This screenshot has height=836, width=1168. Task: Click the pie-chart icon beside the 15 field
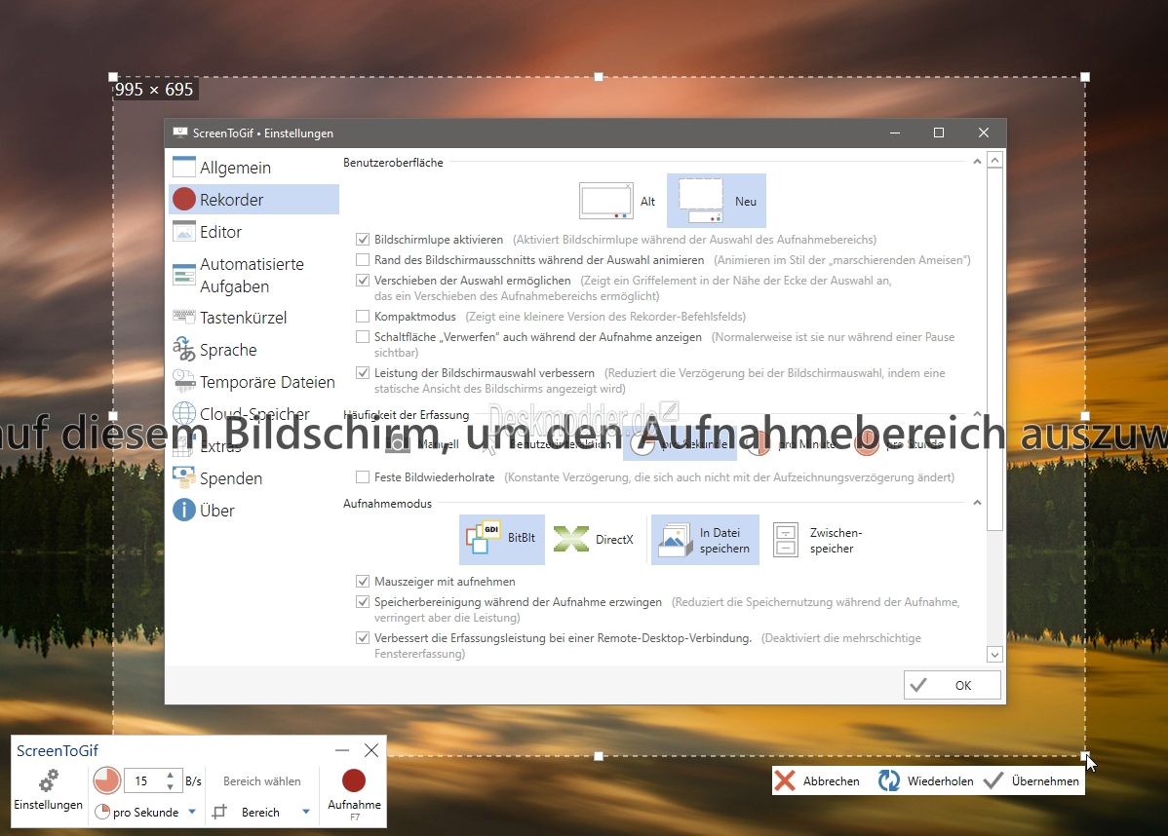pyautogui.click(x=106, y=780)
